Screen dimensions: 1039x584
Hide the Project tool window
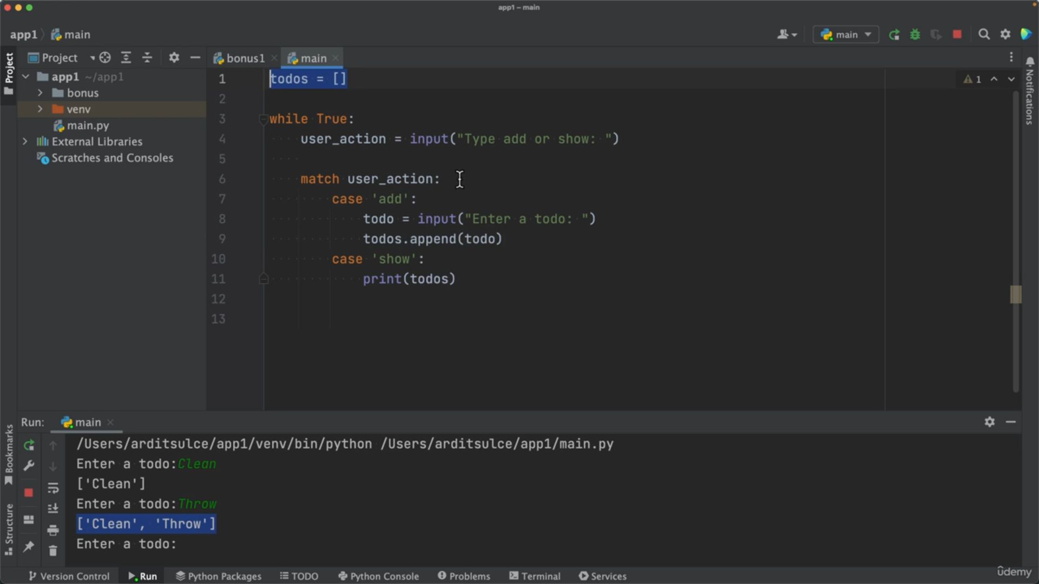pyautogui.click(x=195, y=58)
